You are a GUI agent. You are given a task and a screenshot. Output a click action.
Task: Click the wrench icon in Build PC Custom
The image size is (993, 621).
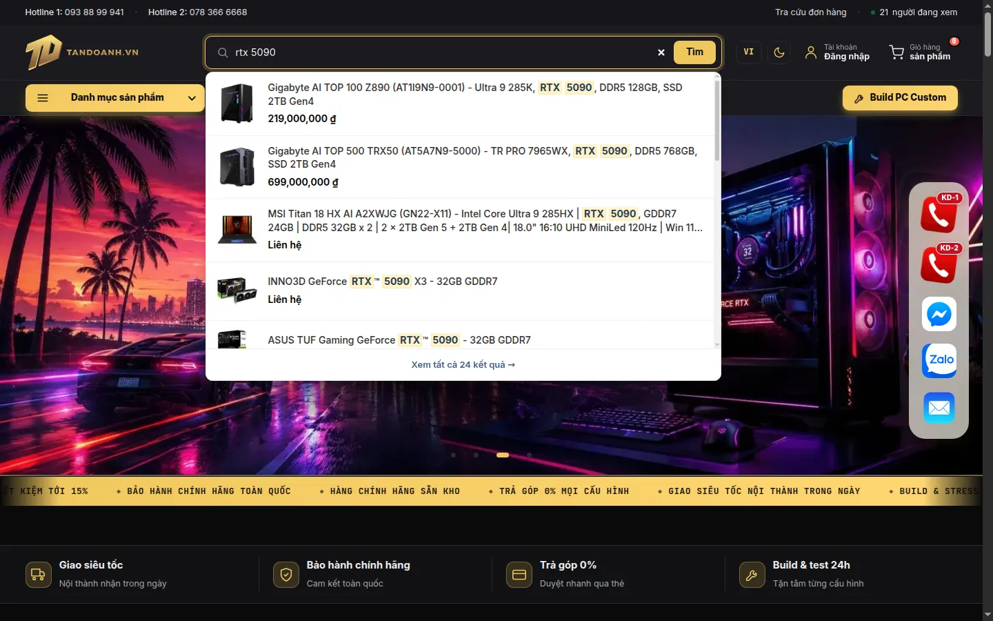tap(859, 99)
